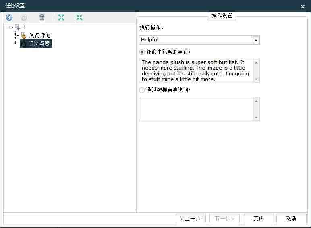Click the link box scroll-up arrow
The height and width of the screenshot is (228, 311).
(x=256, y=101)
